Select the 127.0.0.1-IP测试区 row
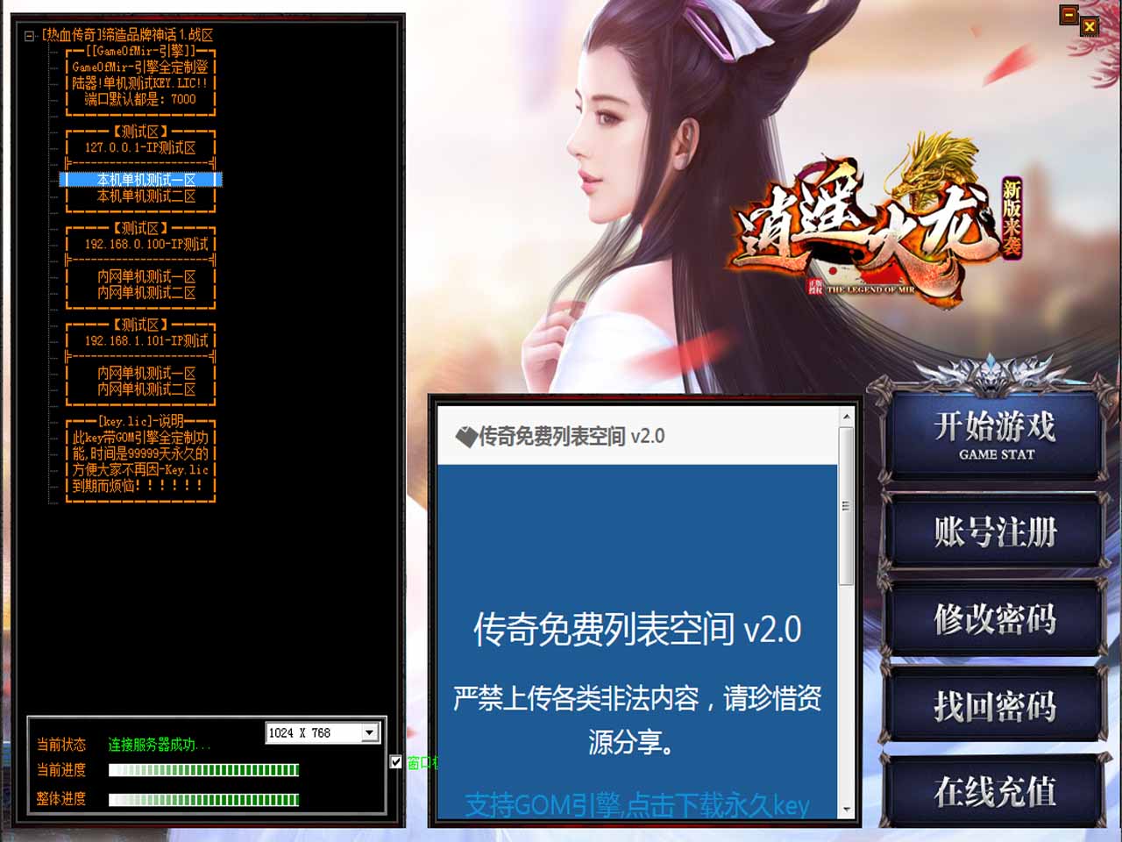The width and height of the screenshot is (1122, 842). click(140, 147)
